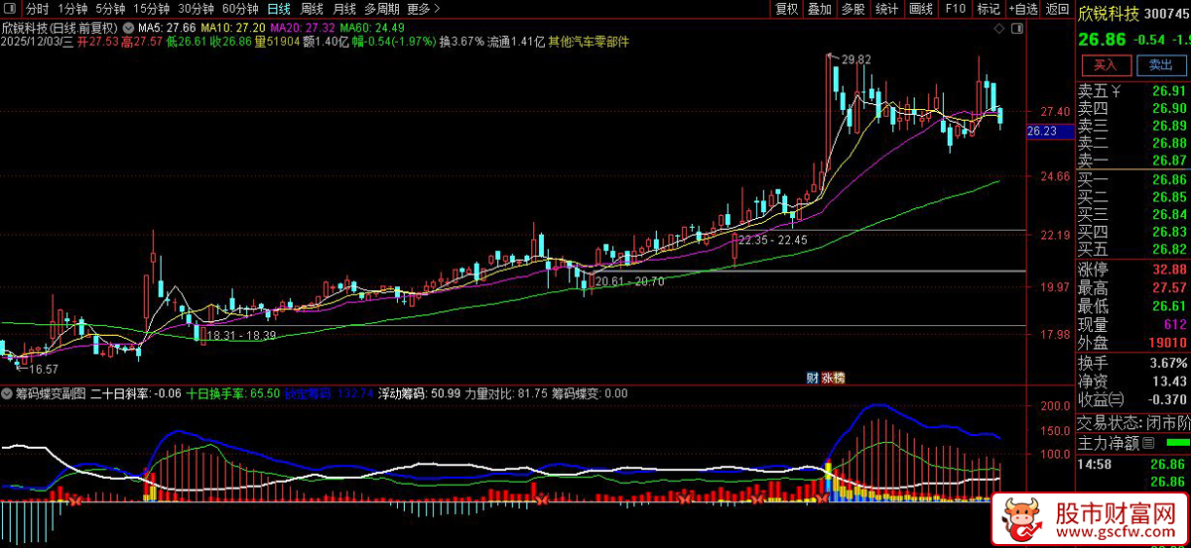
Task: Click the 二十日斜率 indicator value
Action: pos(136,393)
